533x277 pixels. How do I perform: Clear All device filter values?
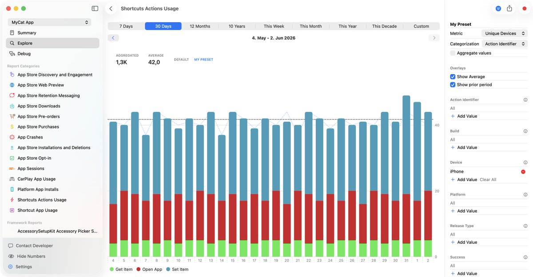[488, 180]
